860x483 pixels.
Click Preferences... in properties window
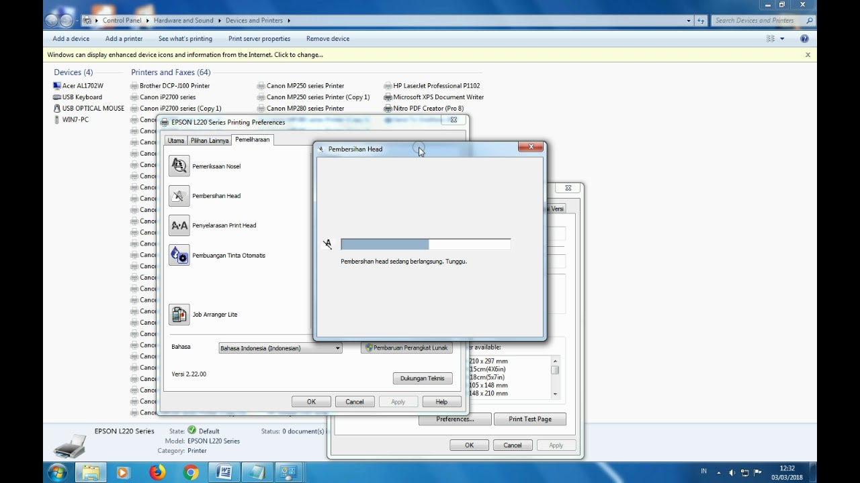point(455,419)
